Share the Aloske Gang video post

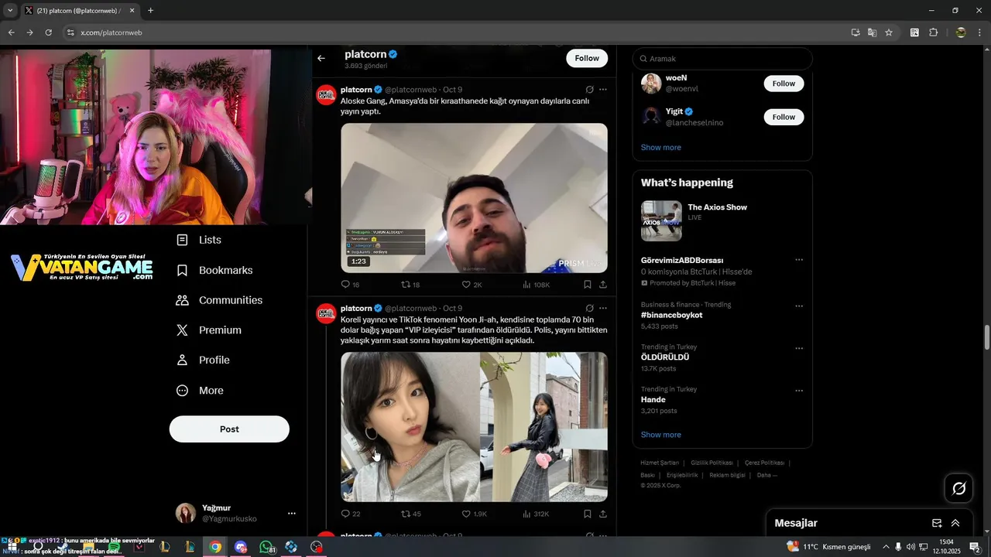coord(603,285)
